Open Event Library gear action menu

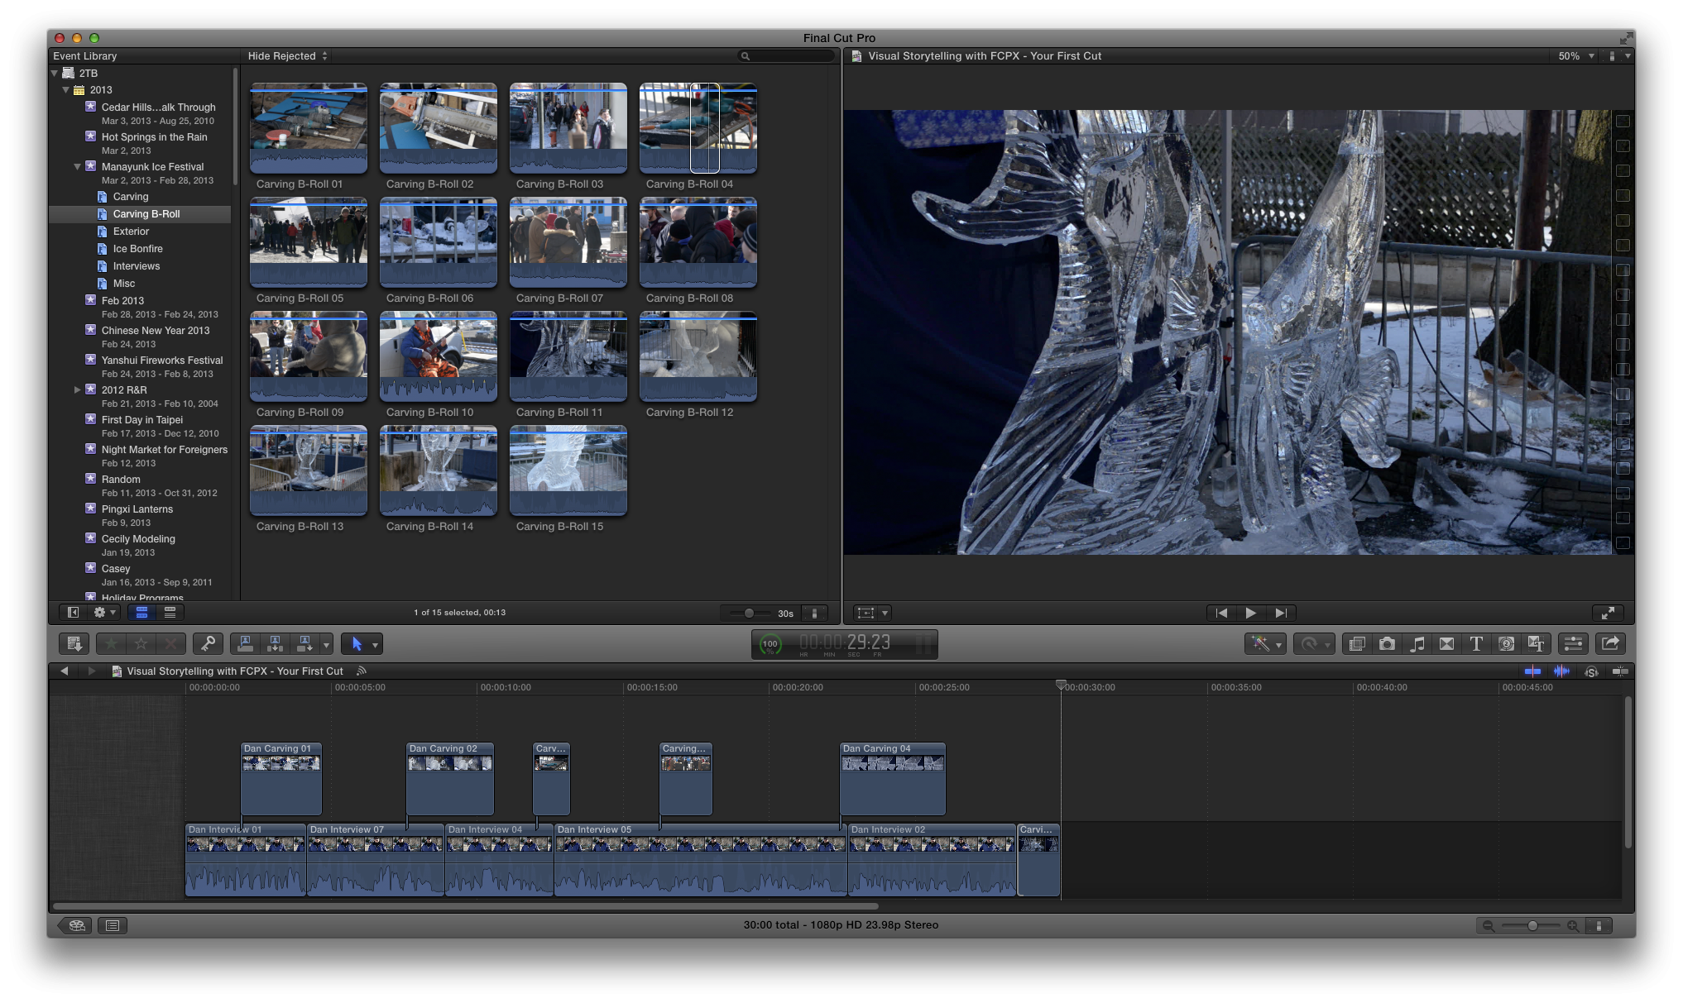(104, 613)
